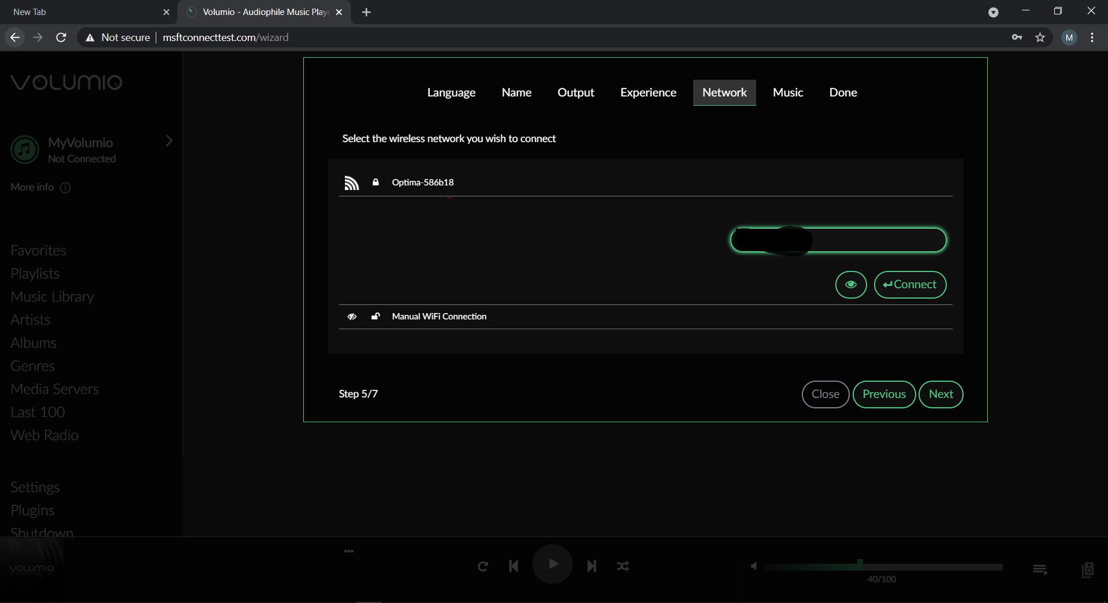The width and height of the screenshot is (1108, 603).
Task: Open Settings in sidebar
Action: (x=35, y=487)
